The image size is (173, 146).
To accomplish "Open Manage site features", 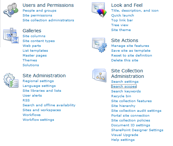I will [130, 46].
